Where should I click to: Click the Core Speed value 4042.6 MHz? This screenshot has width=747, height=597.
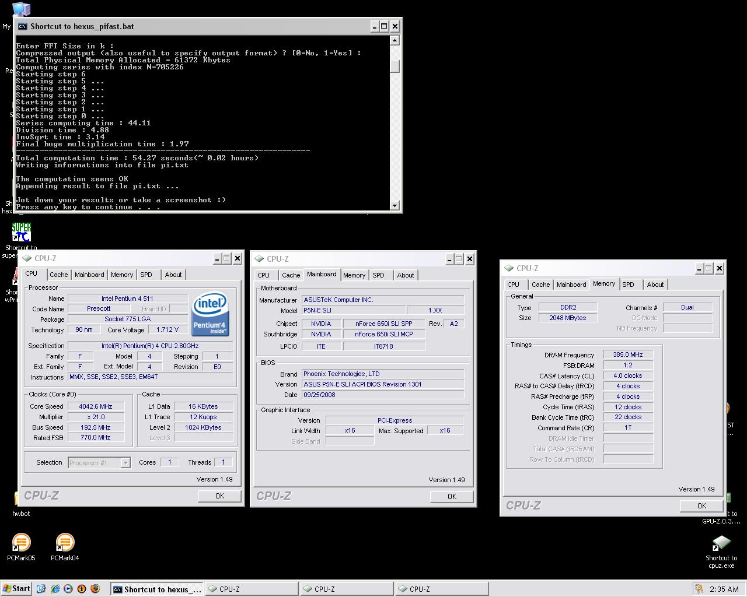point(95,406)
